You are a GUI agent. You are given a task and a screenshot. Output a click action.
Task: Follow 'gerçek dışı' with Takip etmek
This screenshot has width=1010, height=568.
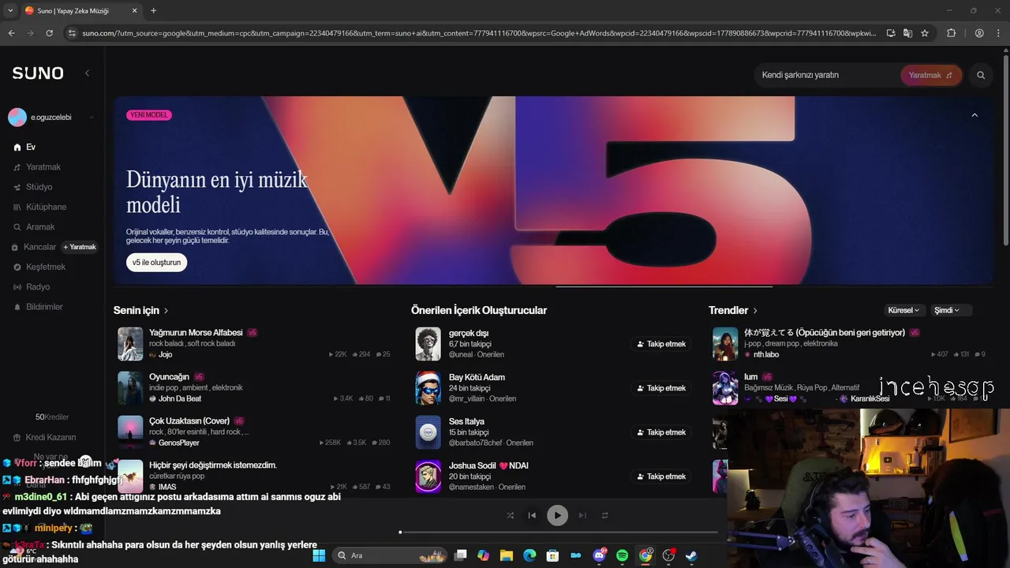pyautogui.click(x=661, y=344)
